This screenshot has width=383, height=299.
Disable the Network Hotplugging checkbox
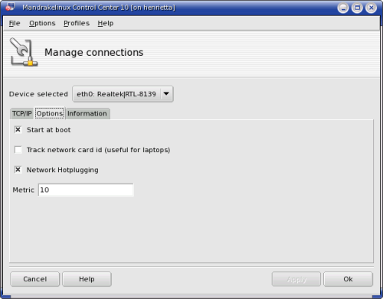[18, 170]
